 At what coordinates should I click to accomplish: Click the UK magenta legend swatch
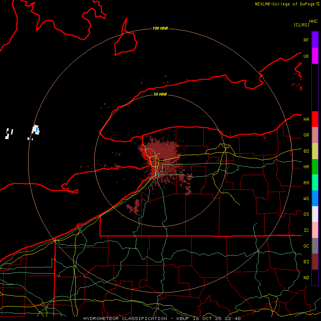click(315, 56)
